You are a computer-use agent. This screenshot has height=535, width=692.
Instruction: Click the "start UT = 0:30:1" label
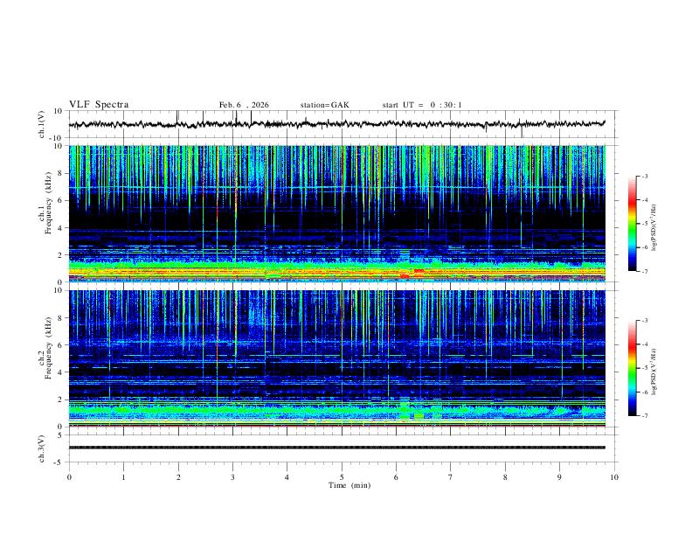(422, 105)
